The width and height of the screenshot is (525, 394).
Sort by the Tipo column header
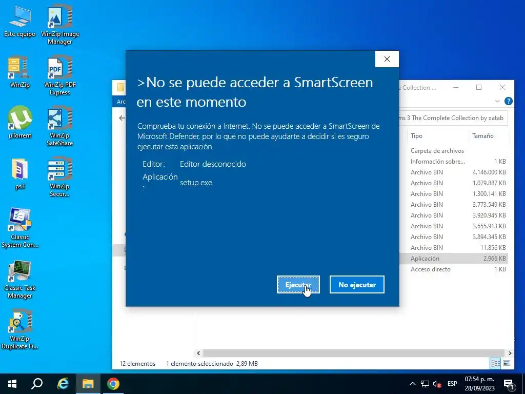437,136
